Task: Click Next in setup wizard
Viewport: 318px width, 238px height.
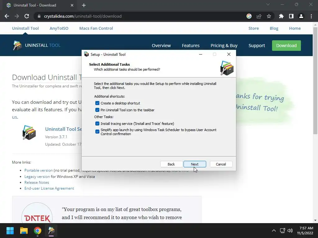Action: click(x=195, y=164)
